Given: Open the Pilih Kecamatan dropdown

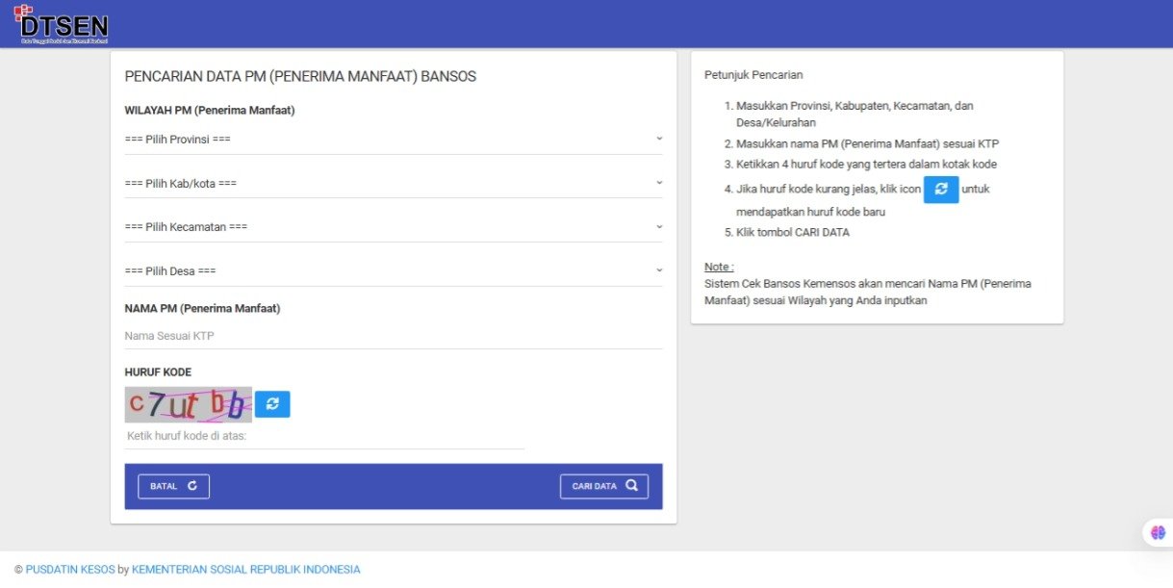Looking at the screenshot, I should pos(393,227).
